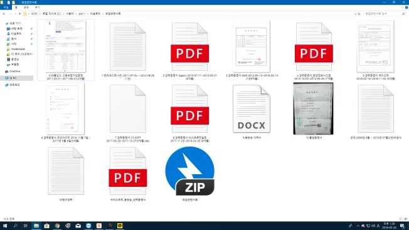Open the taskbar clock and calendar

tap(389, 226)
